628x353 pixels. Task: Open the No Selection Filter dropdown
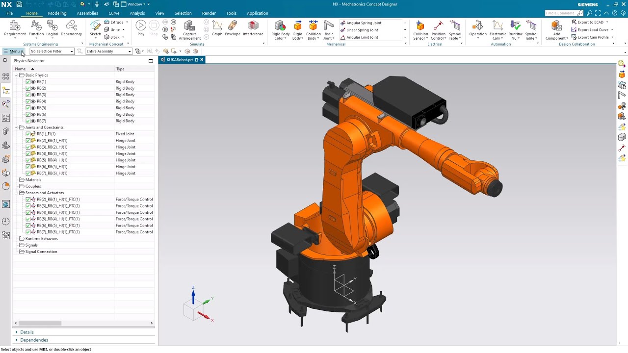pos(52,51)
